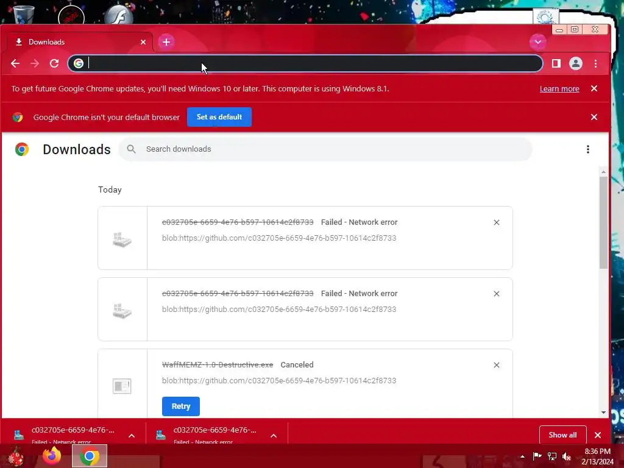Close the Downloads tab
This screenshot has height=468, width=624.
click(x=143, y=42)
